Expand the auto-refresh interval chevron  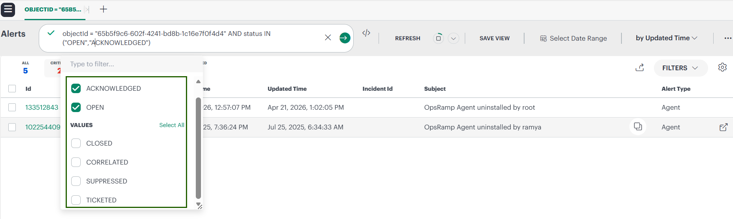(x=453, y=38)
